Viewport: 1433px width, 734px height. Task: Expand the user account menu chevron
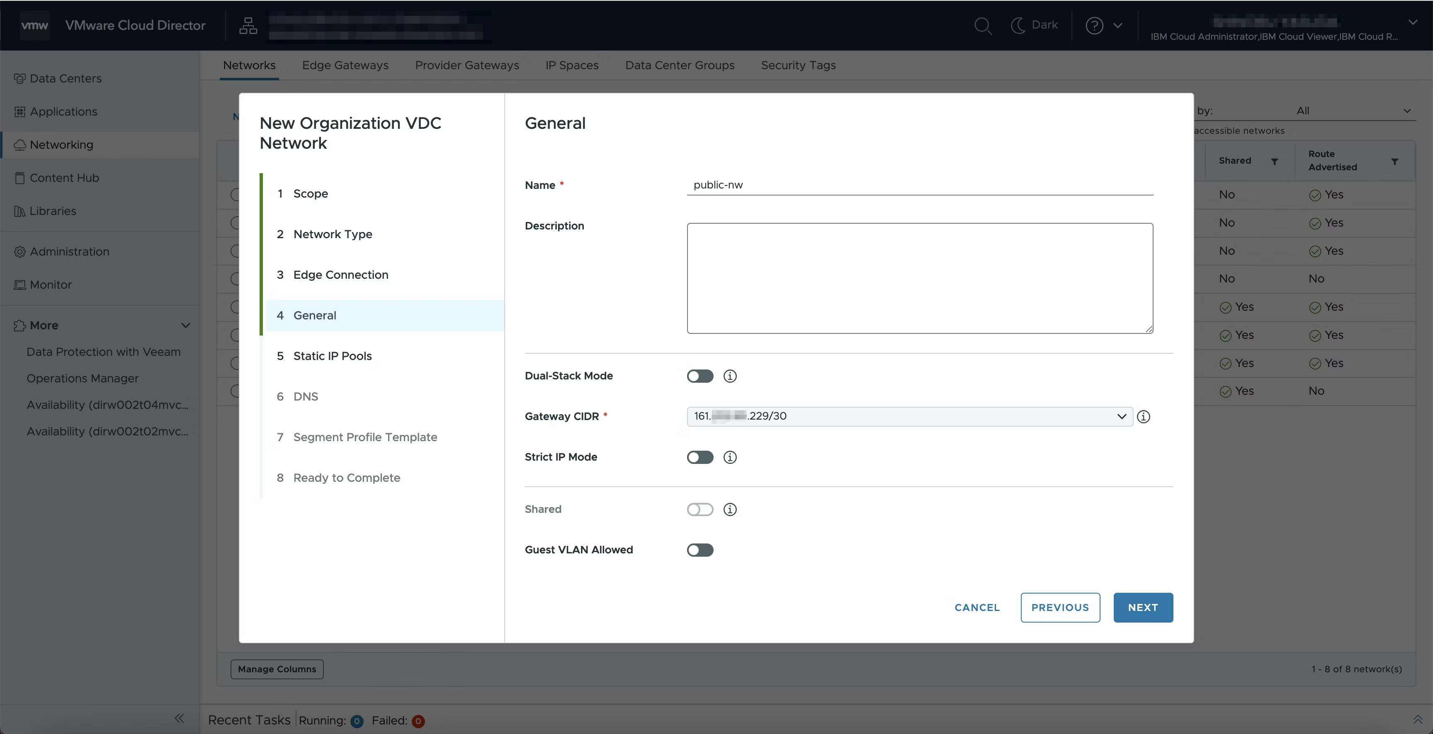click(1412, 22)
